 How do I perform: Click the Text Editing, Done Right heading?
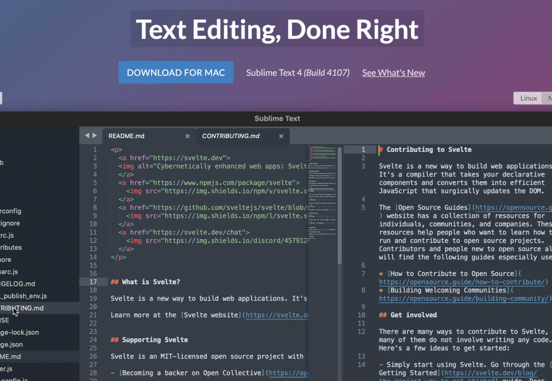(x=277, y=29)
